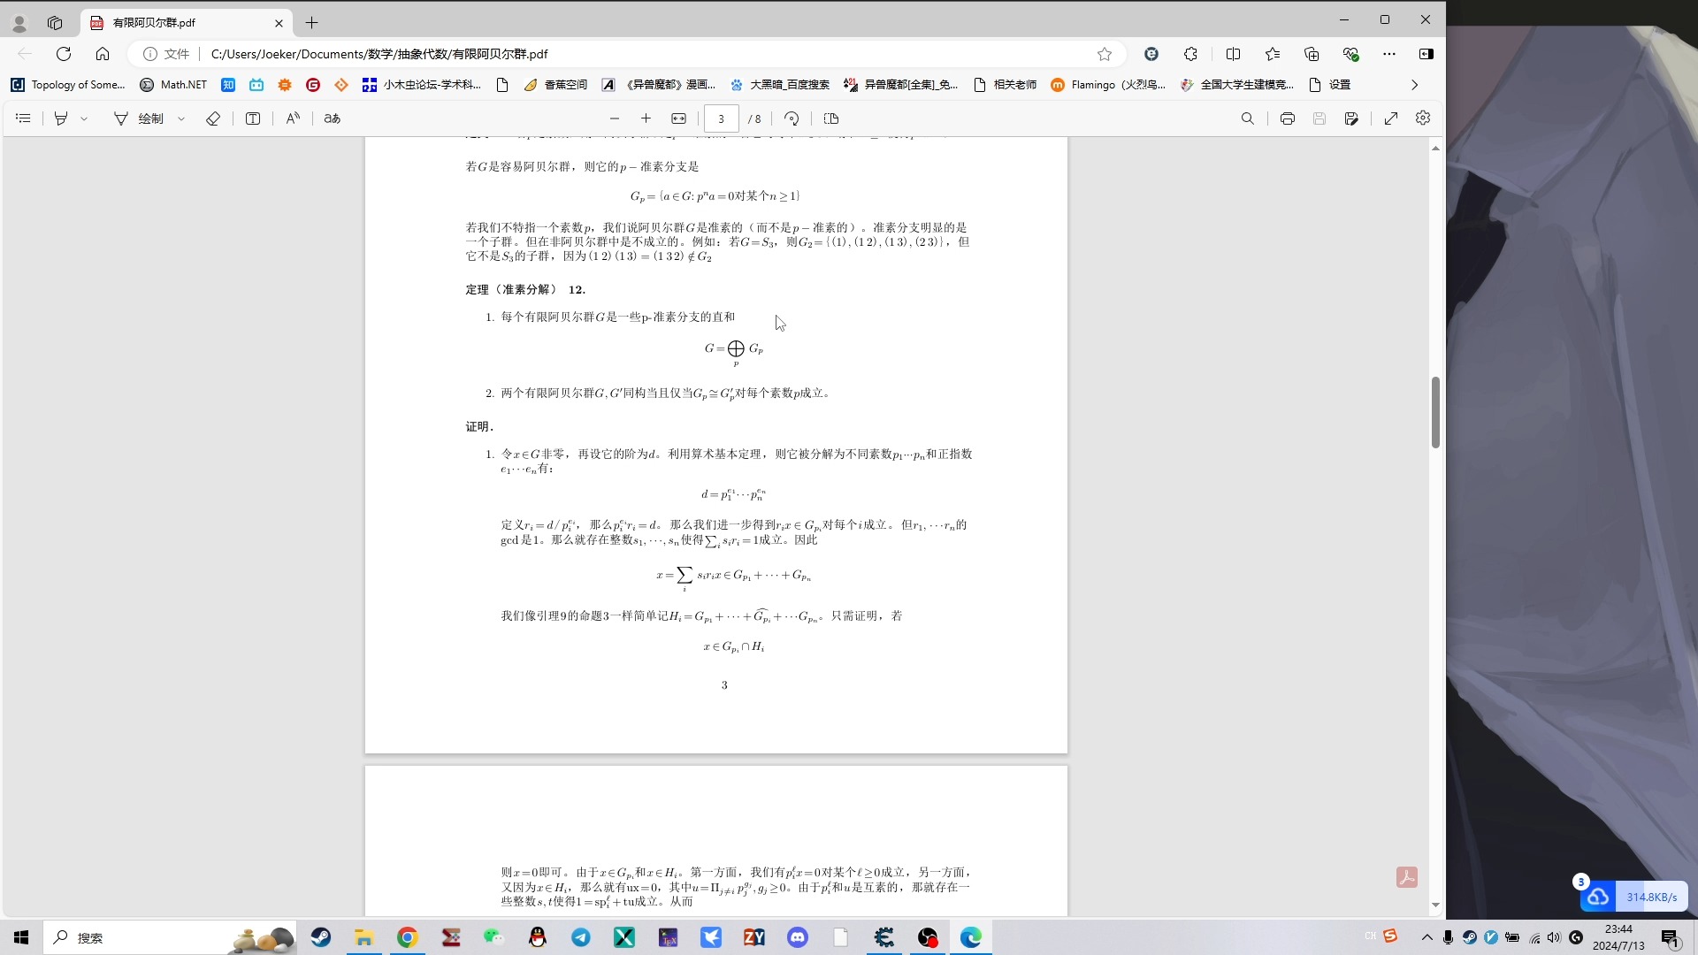Select the highlight tool

coord(61,118)
